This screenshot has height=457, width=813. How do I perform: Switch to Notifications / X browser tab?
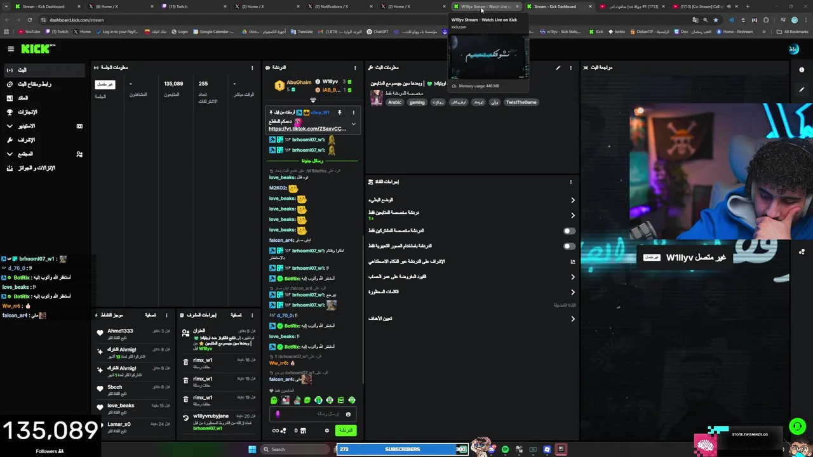(x=340, y=6)
